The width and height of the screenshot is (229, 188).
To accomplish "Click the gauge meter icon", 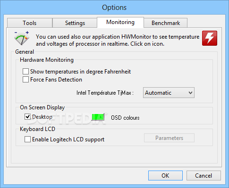I will coord(22,38).
